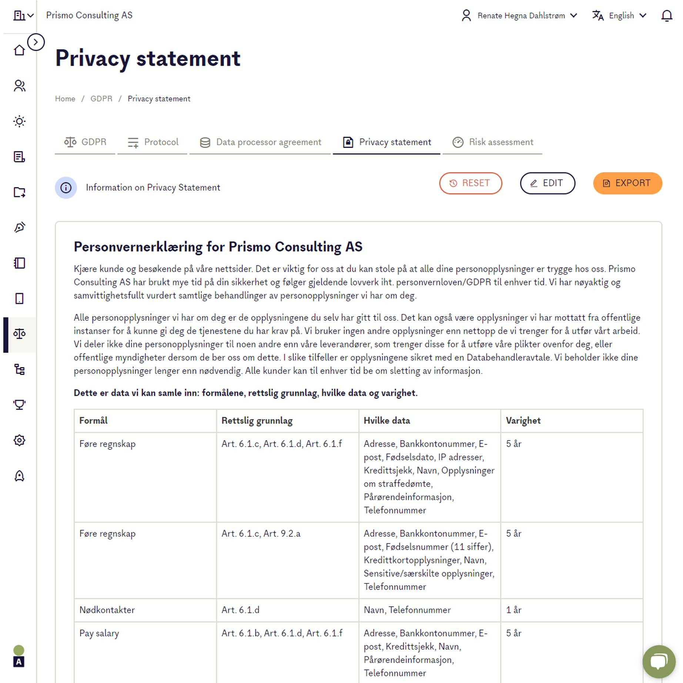Open the chat bubble in the corner
This screenshot has height=683, width=683.
pos(659,662)
